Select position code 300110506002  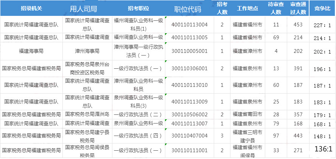(190, 114)
